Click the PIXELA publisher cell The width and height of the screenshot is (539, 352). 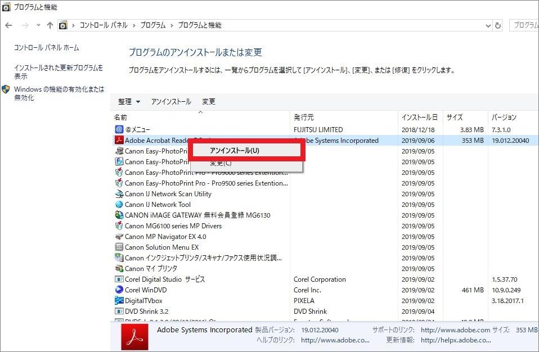(304, 300)
